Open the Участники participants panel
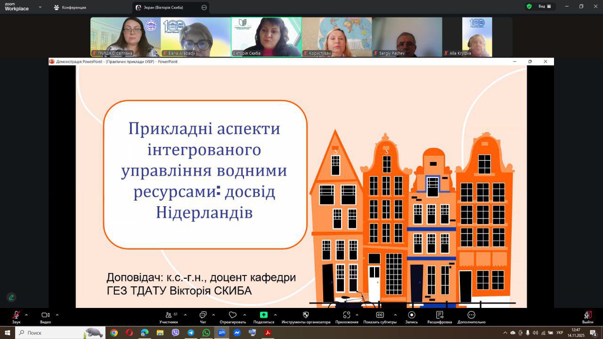Screen dimensions: 603x339 169,317
